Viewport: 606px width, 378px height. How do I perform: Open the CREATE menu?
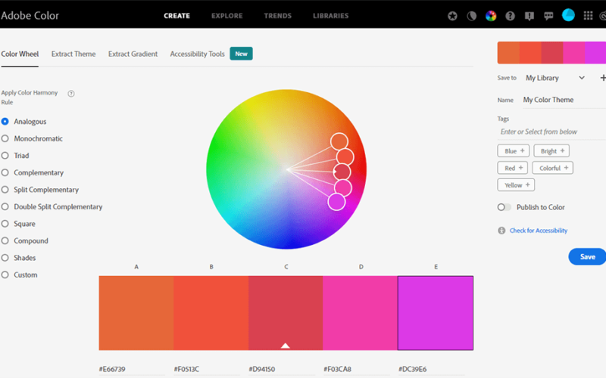coord(176,16)
